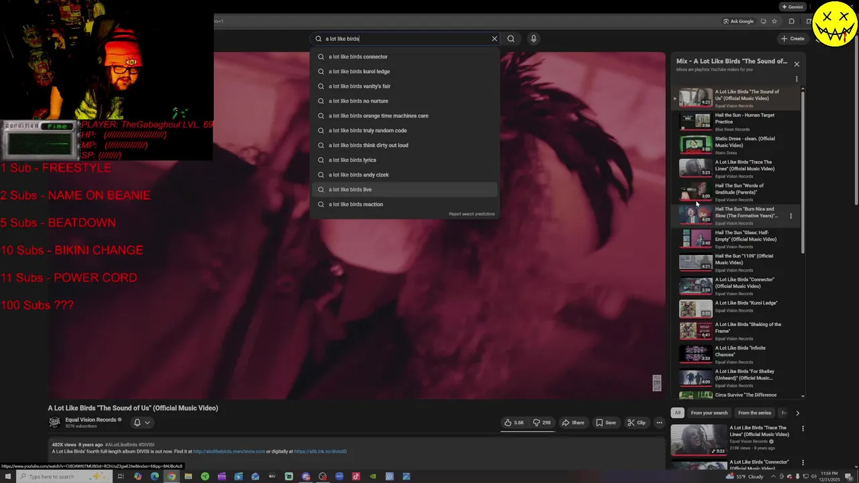
Task: Select suggestion 'a lot like birds connector'
Action: [405, 57]
